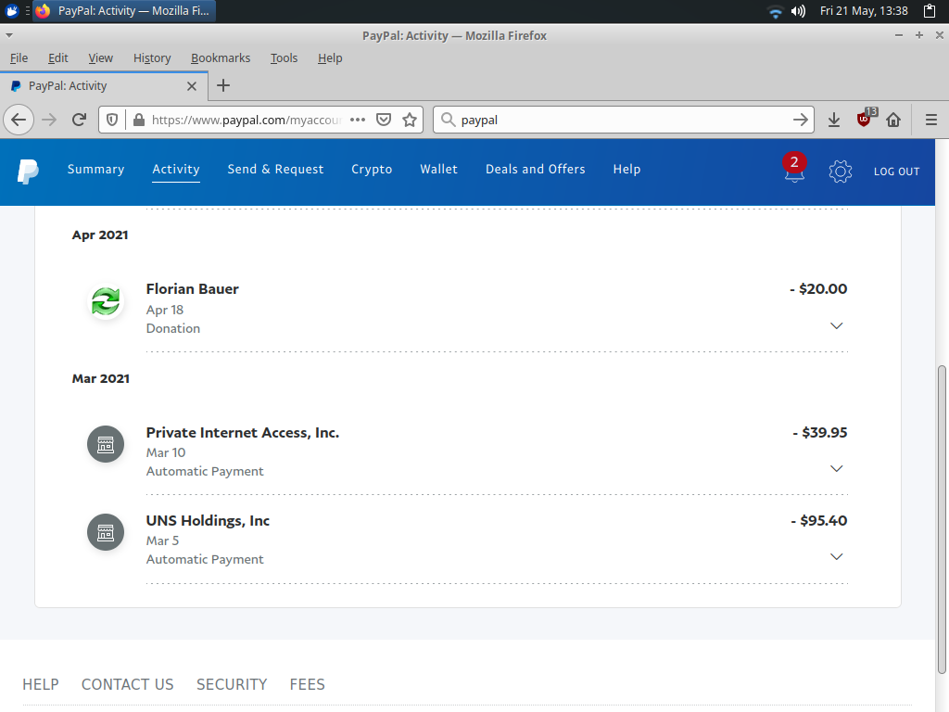
Task: Submit search with go arrow
Action: pyautogui.click(x=800, y=120)
